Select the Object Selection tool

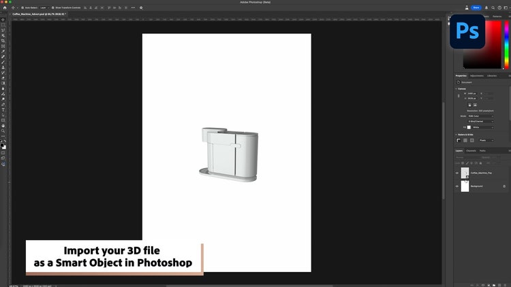point(3,35)
